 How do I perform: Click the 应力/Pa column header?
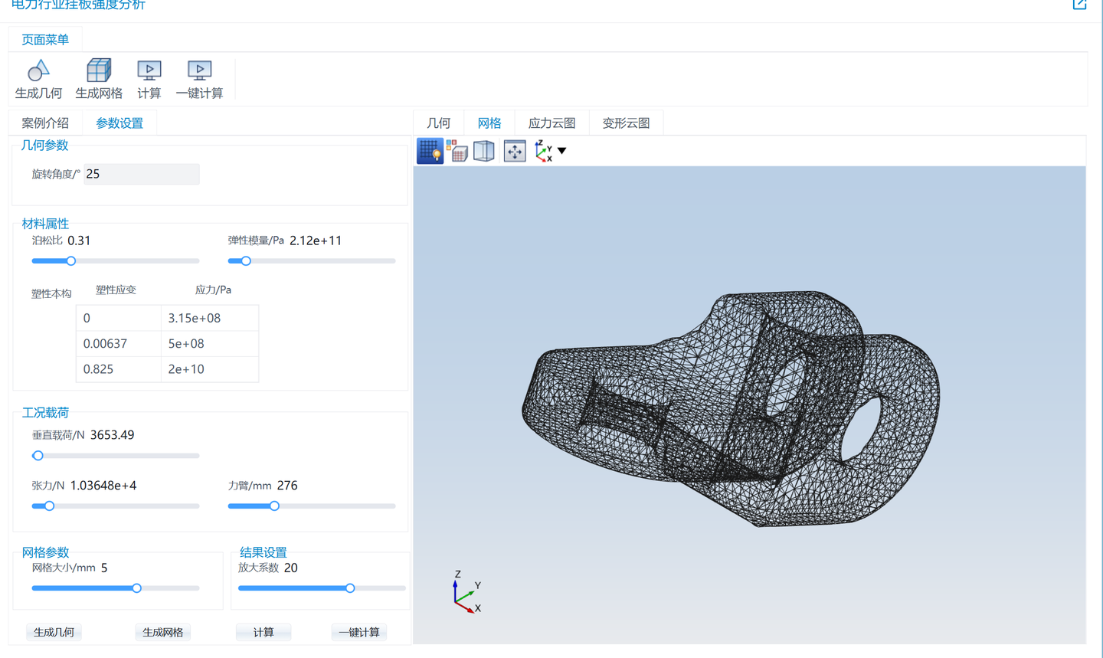[213, 290]
